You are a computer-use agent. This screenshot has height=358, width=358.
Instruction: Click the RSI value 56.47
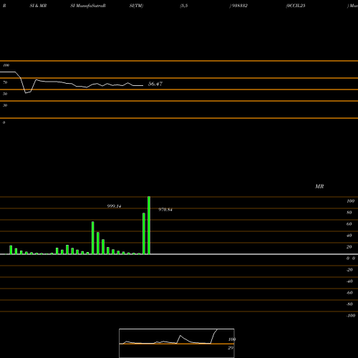click(155, 84)
